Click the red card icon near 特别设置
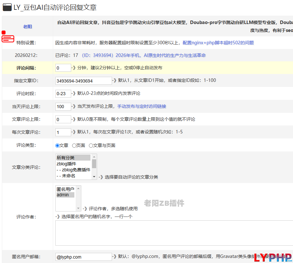 [x=8, y=39]
